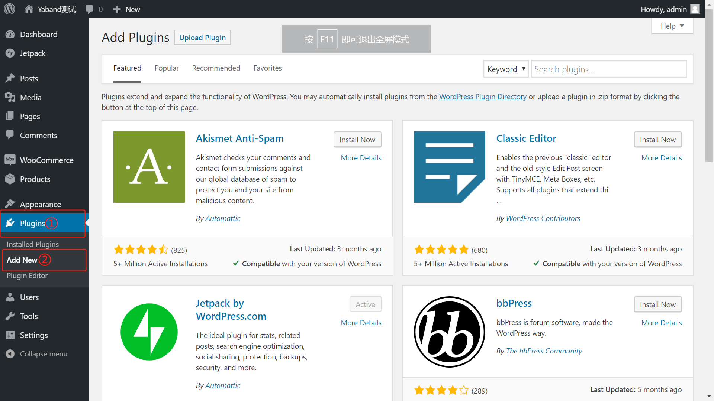
Task: Click the comments bubble icon in admin bar
Action: point(90,9)
